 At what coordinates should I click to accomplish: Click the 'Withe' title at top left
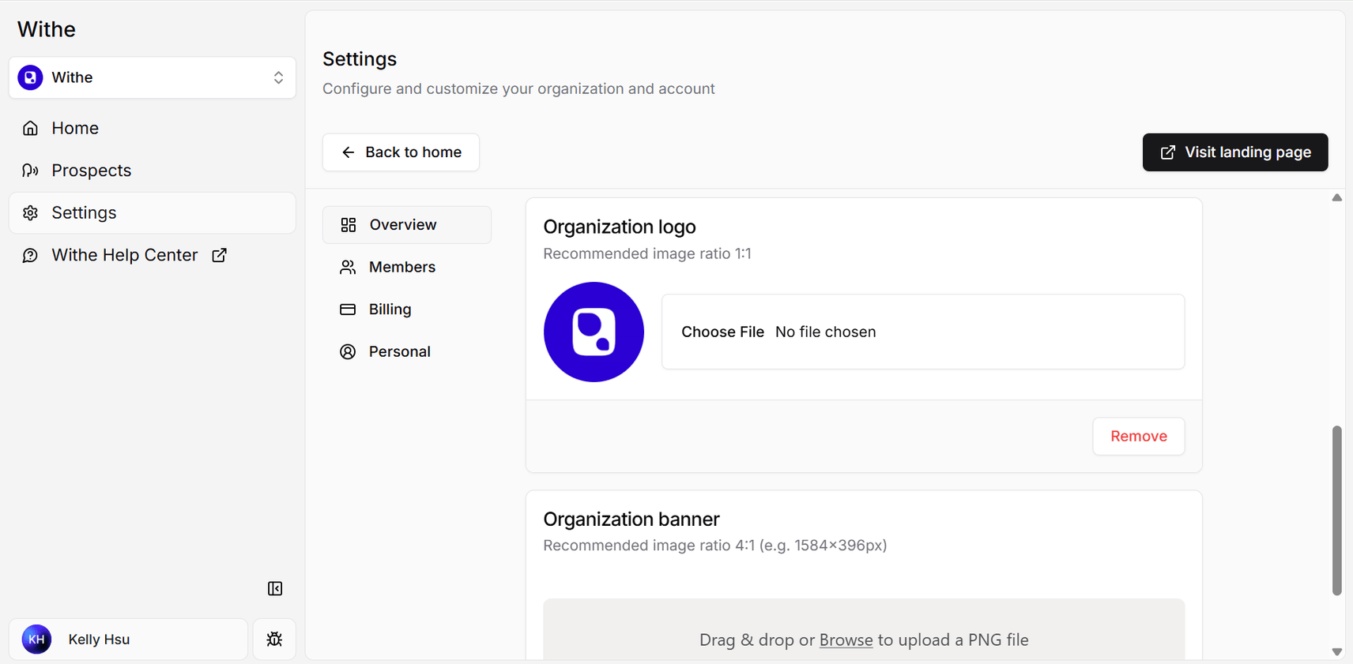coord(47,29)
